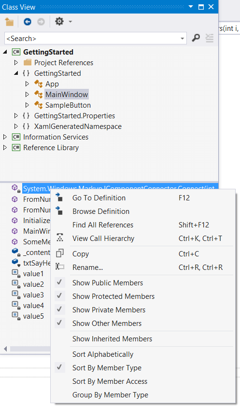The height and width of the screenshot is (408, 240).
Task: Expand the XamlGeneratedNamespace node
Action: click(16, 127)
